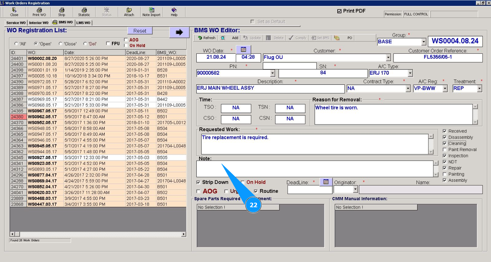Switch to the LMS WO tab
This screenshot has height=262, width=491.
83,23
